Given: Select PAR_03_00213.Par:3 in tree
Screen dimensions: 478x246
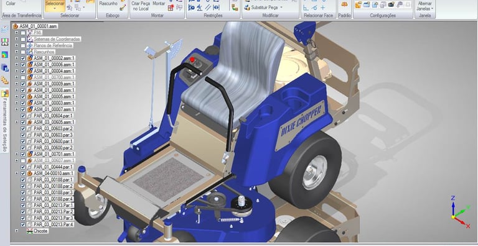Looking at the screenshot, I should pyautogui.click(x=54, y=218).
